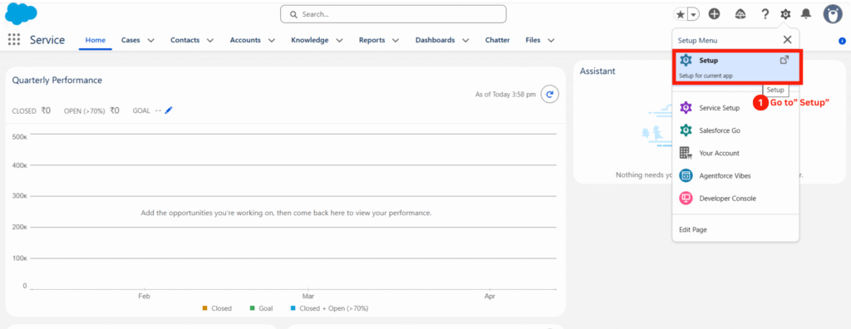Expand the Knowledge tab dropdown chevron
This screenshot has height=329, width=851.
point(339,40)
